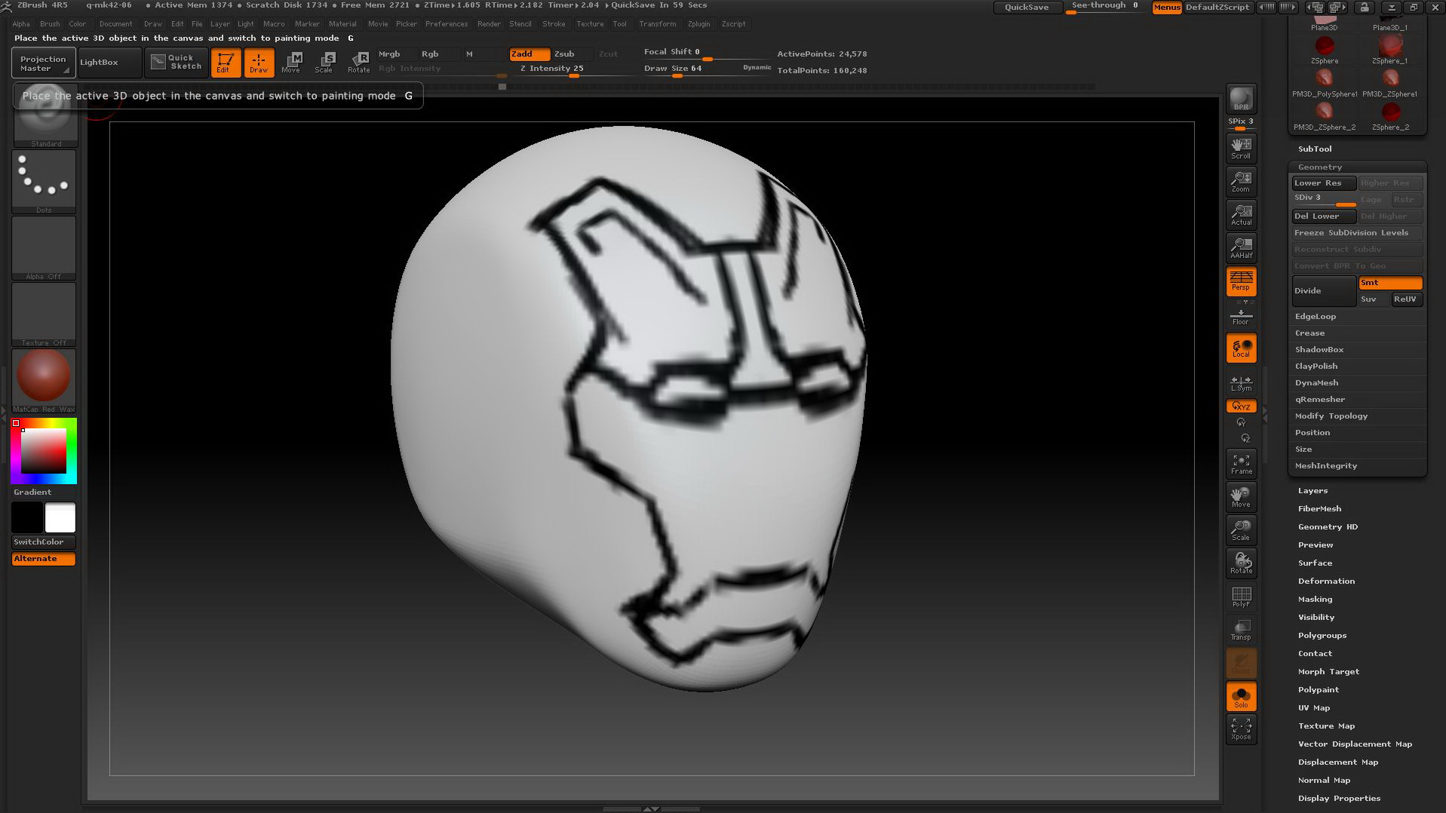This screenshot has height=813, width=1446.
Task: Click SwitchColor button
Action: [44, 542]
